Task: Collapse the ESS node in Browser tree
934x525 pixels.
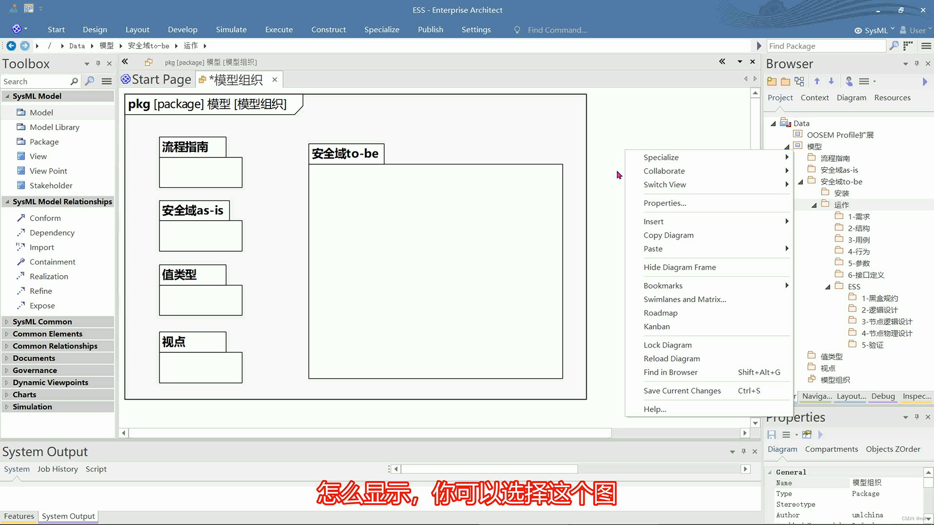Action: point(828,287)
